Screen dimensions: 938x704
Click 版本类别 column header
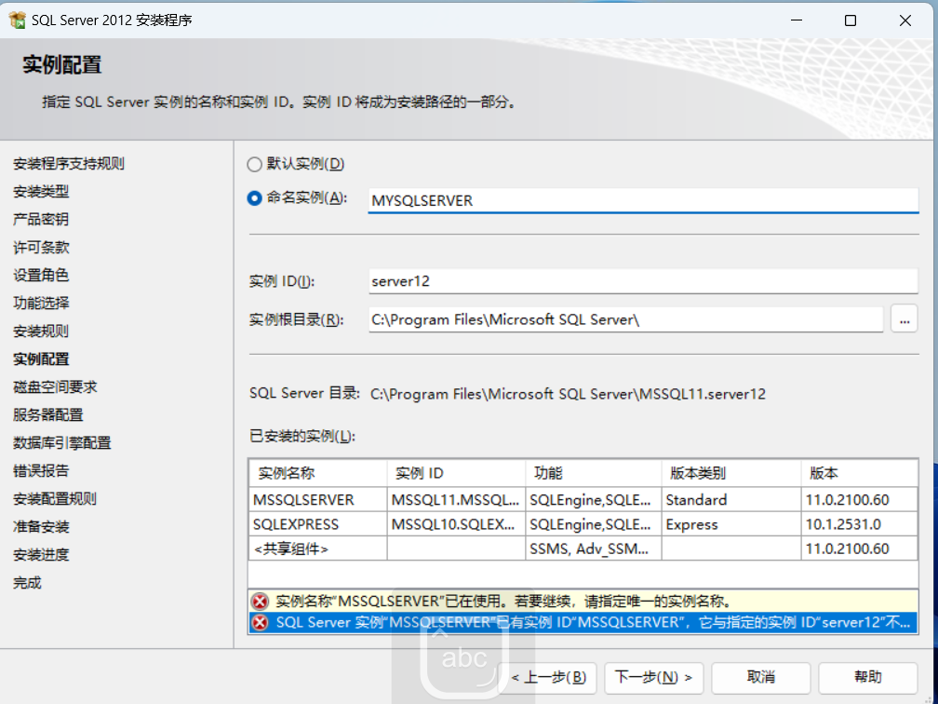(731, 473)
